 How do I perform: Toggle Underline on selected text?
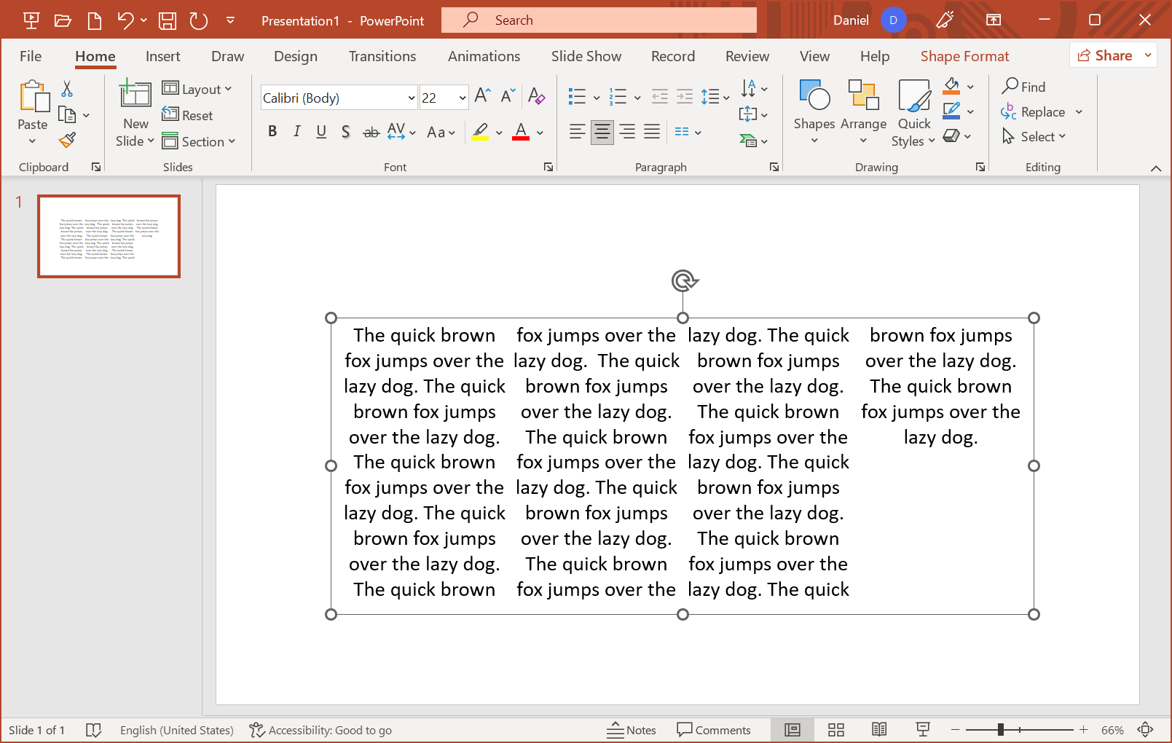point(321,132)
